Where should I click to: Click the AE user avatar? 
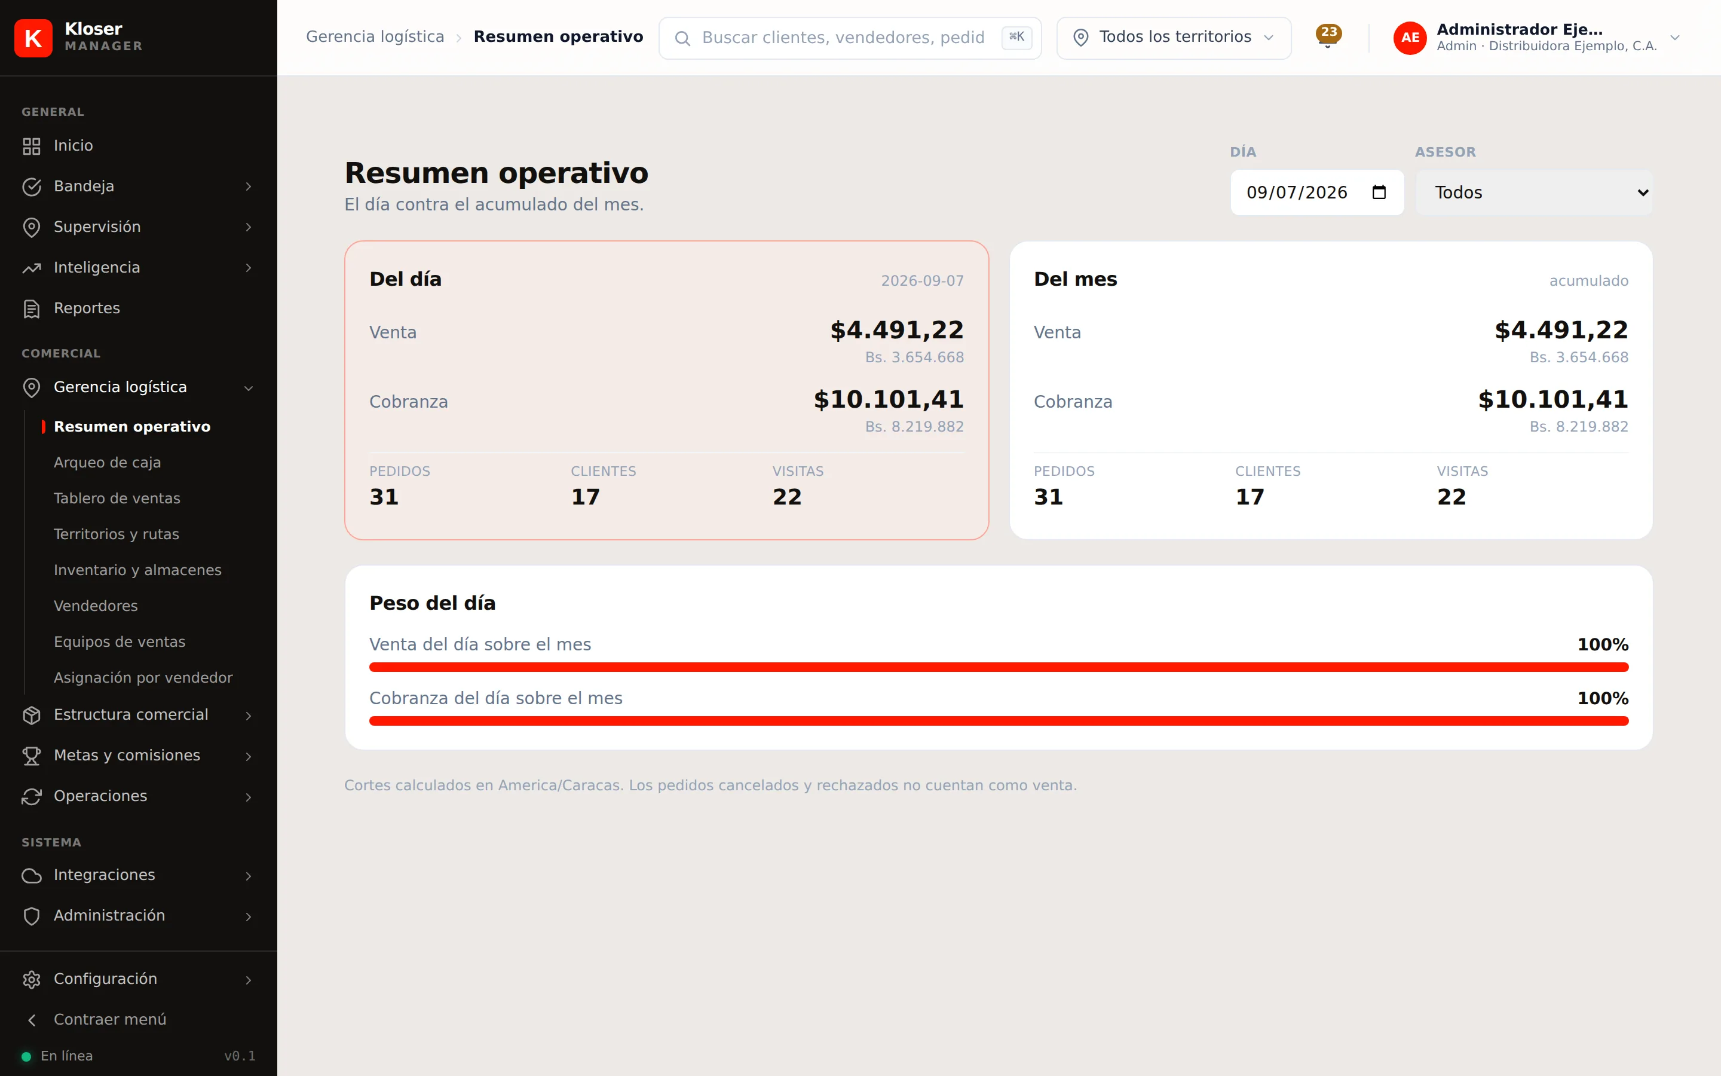tap(1410, 38)
